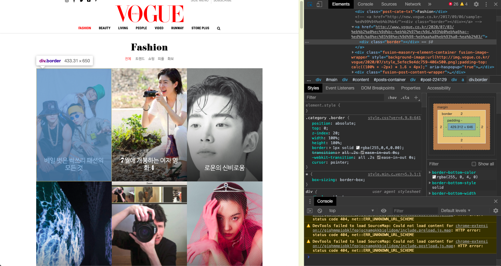Clear the console with the block icon

coord(320,211)
